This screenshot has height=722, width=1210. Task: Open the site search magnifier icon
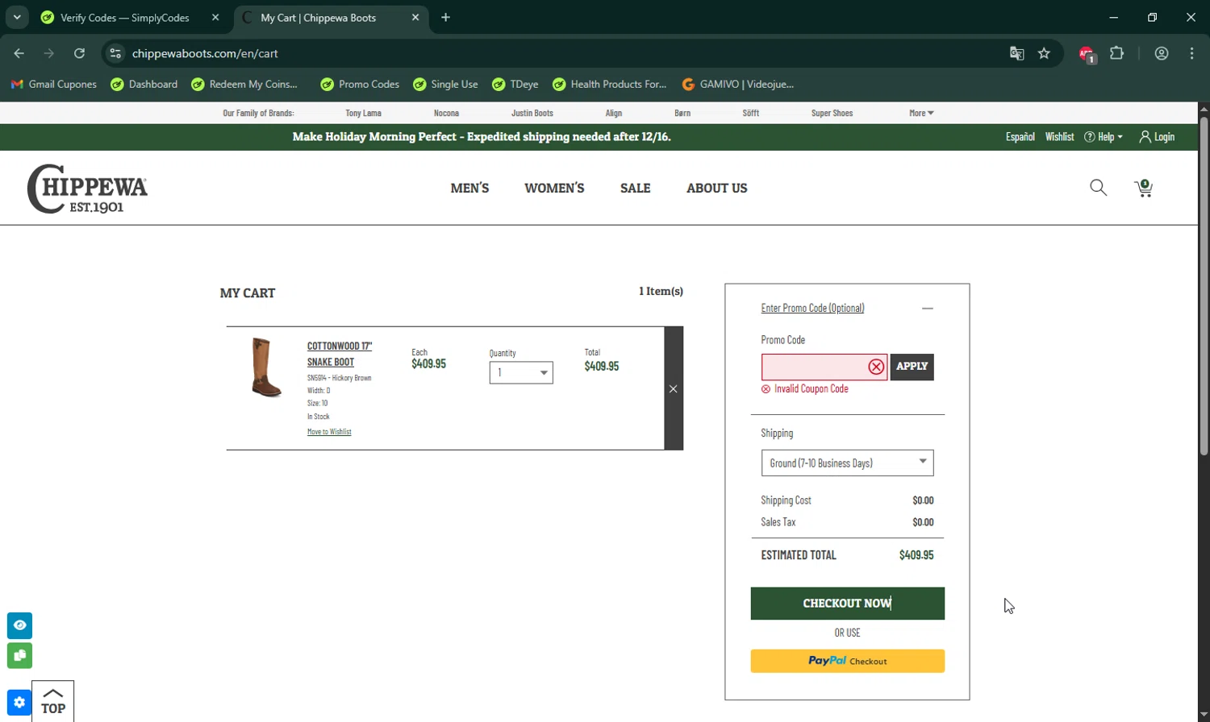[1098, 188]
